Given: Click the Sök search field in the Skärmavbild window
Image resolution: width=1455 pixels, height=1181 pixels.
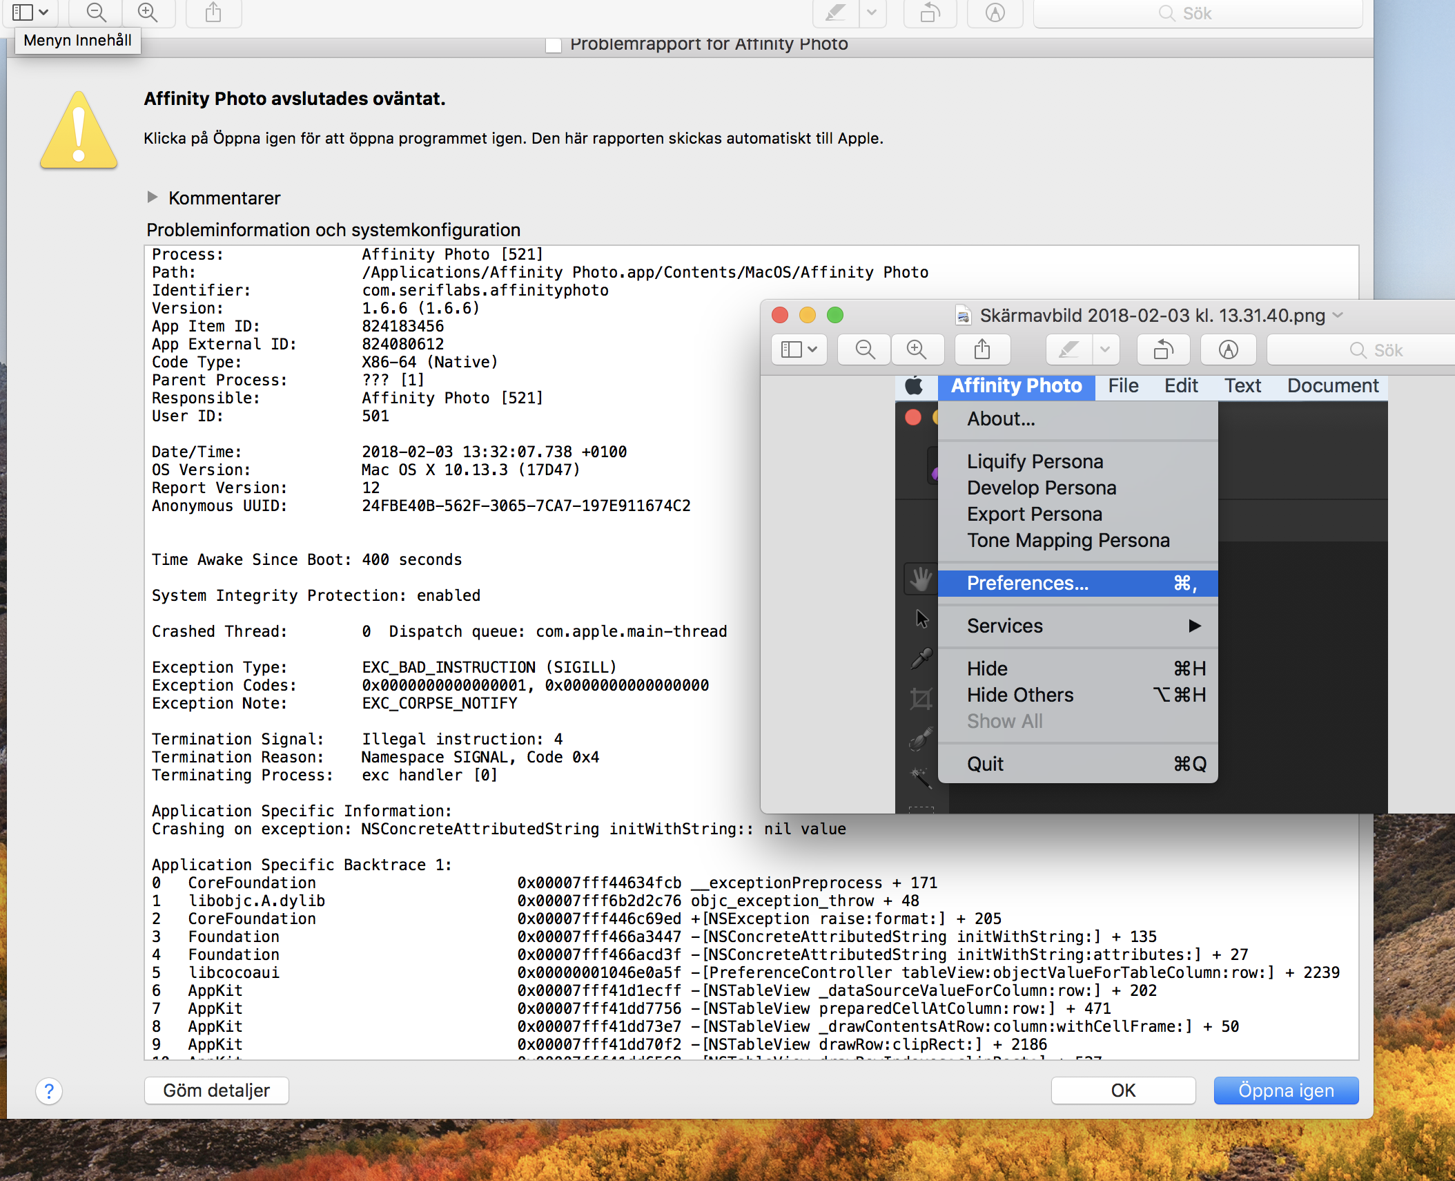Looking at the screenshot, I should click(1361, 350).
